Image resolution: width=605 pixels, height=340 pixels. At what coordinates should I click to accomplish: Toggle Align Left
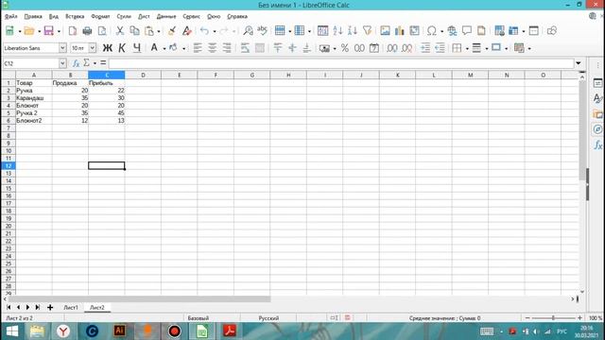[x=198, y=48]
